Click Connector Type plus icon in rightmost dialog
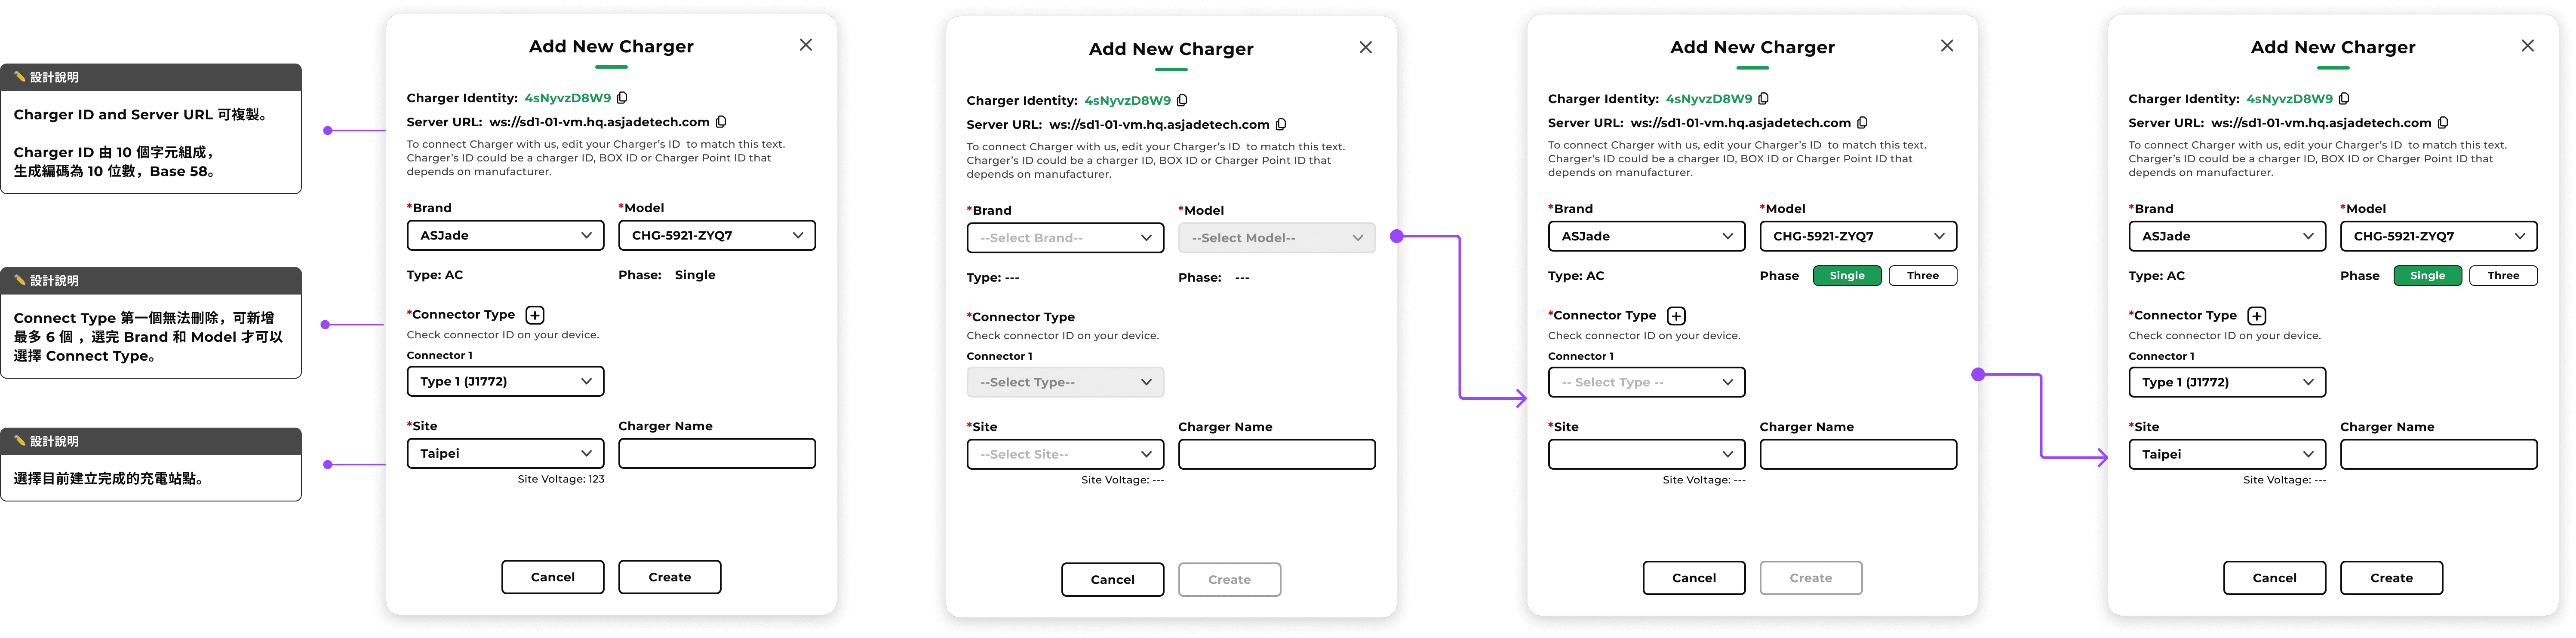Image resolution: width=2576 pixels, height=638 pixels. coord(2256,316)
